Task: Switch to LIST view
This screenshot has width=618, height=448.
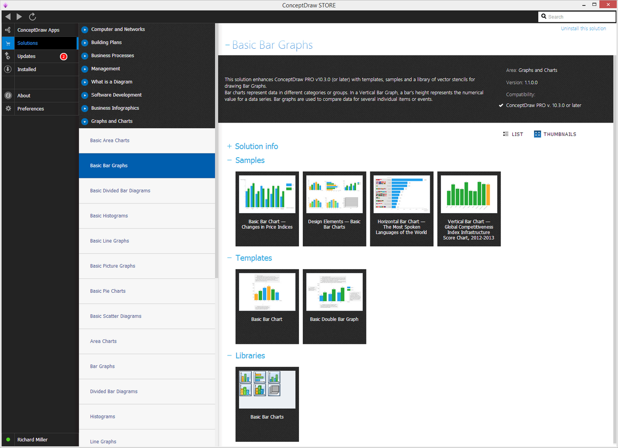Action: tap(513, 134)
